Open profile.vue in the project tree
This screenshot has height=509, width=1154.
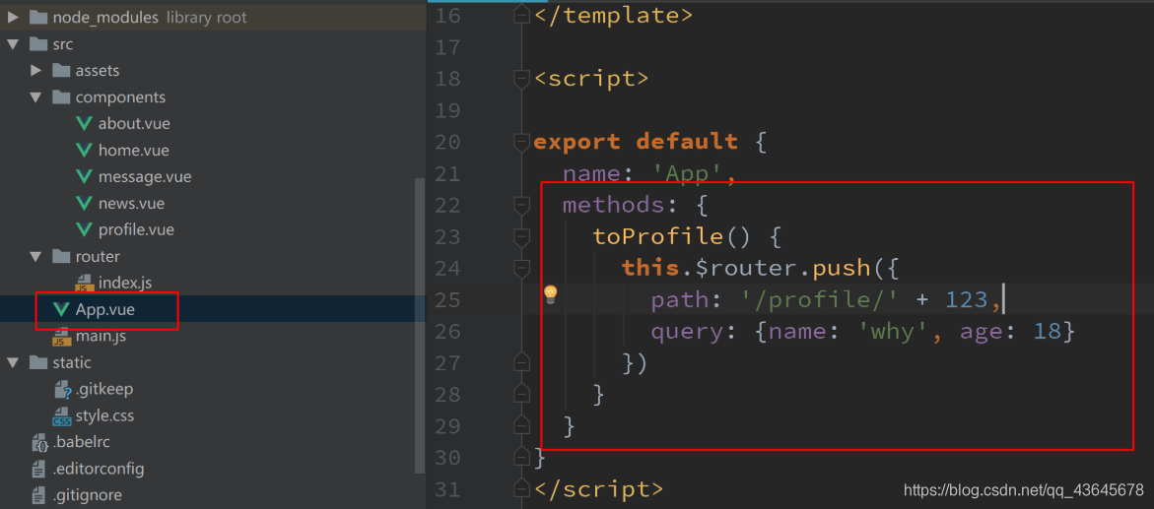[136, 229]
